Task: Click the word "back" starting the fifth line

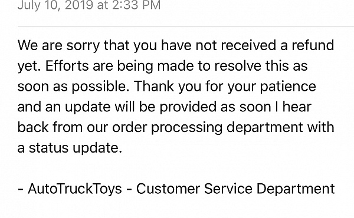Action: tap(33, 127)
